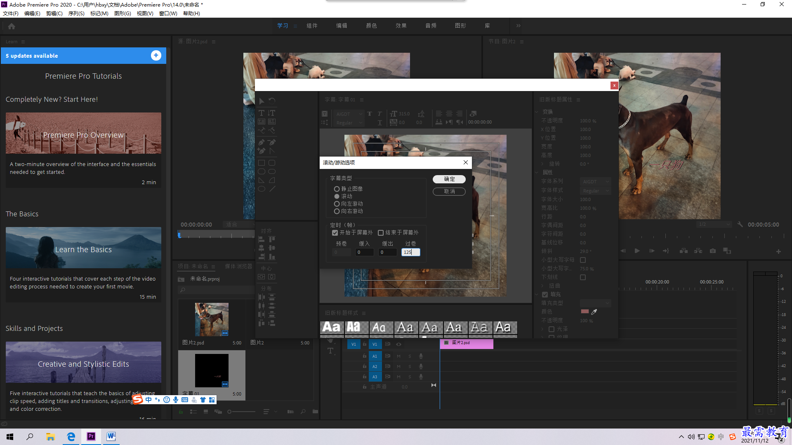
Task: Click the Home icon in Premiere
Action: [x=12, y=26]
